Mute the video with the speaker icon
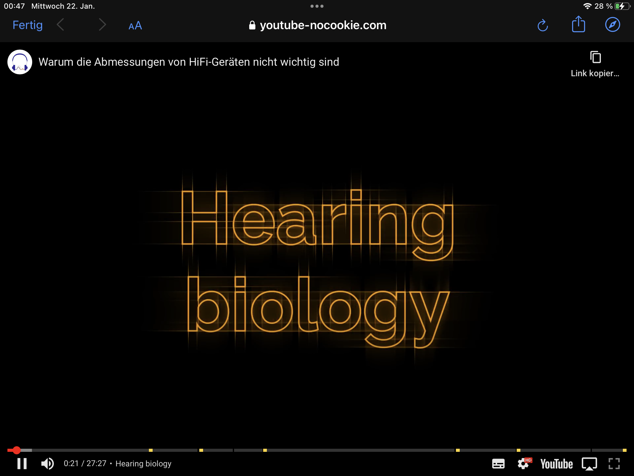Viewport: 634px width, 476px height. click(47, 464)
